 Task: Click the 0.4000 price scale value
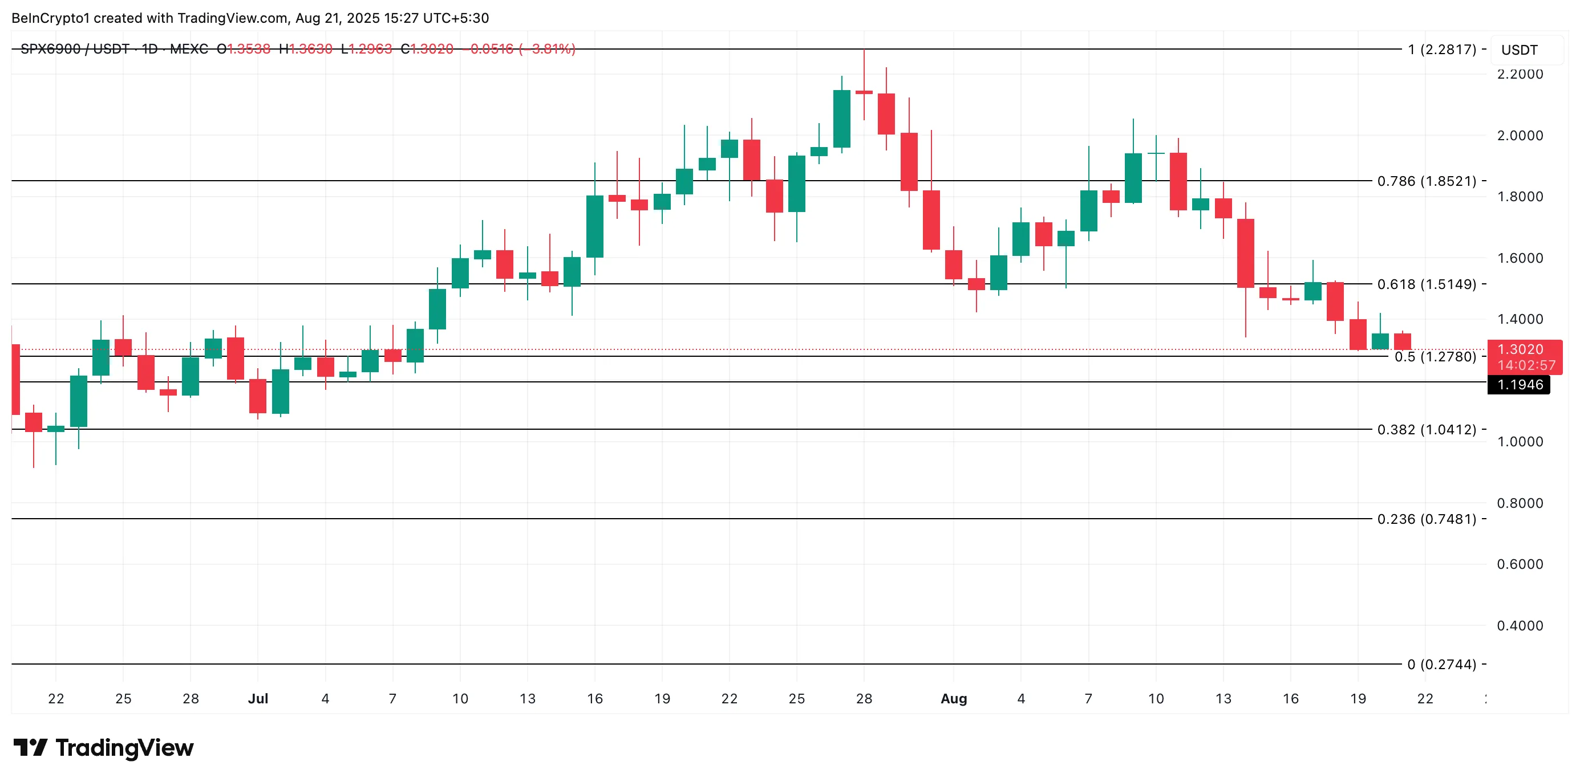tap(1520, 626)
